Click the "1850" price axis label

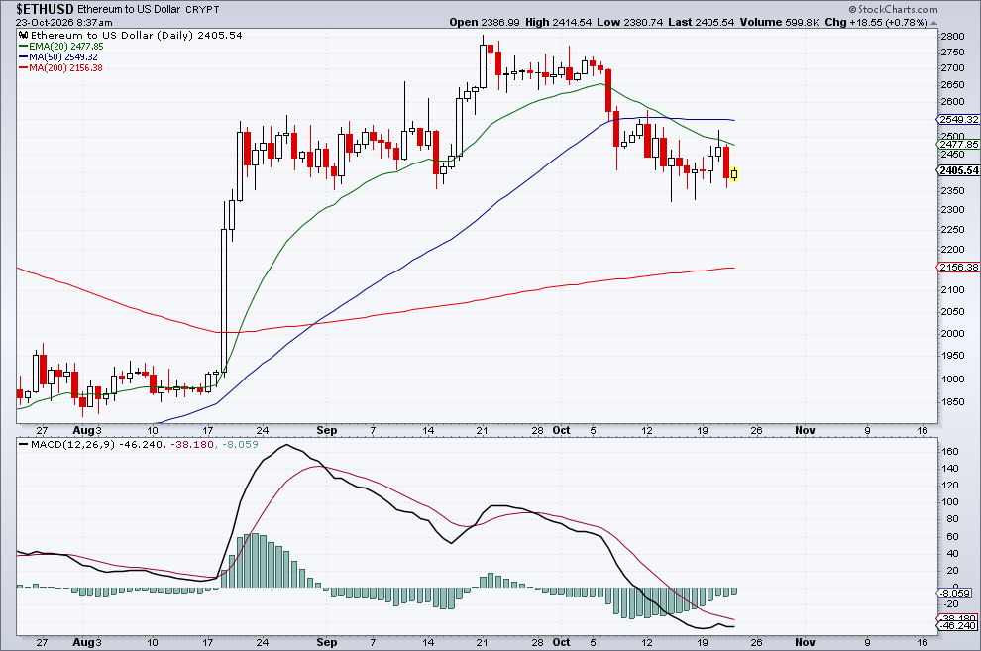point(952,402)
